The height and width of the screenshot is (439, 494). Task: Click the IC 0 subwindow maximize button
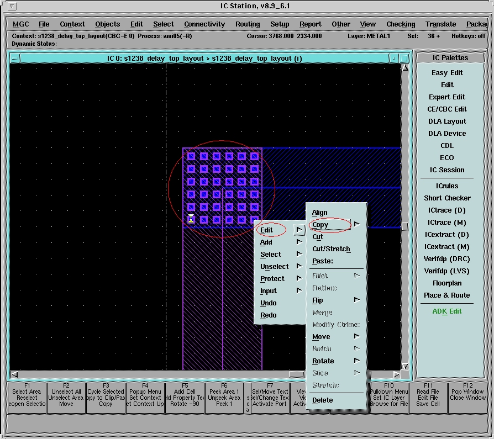404,58
